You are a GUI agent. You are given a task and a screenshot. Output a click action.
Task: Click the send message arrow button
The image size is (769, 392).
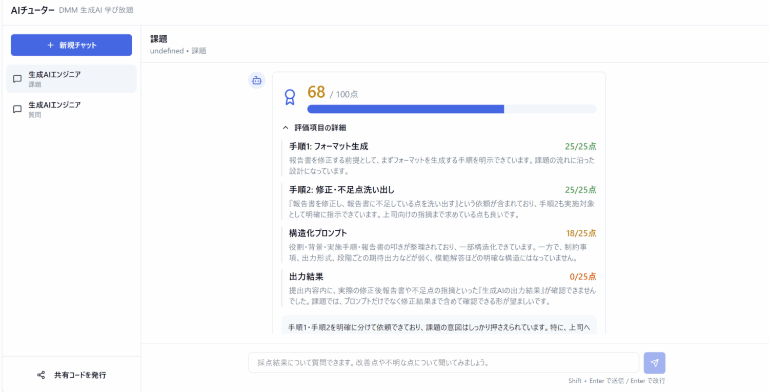point(655,363)
